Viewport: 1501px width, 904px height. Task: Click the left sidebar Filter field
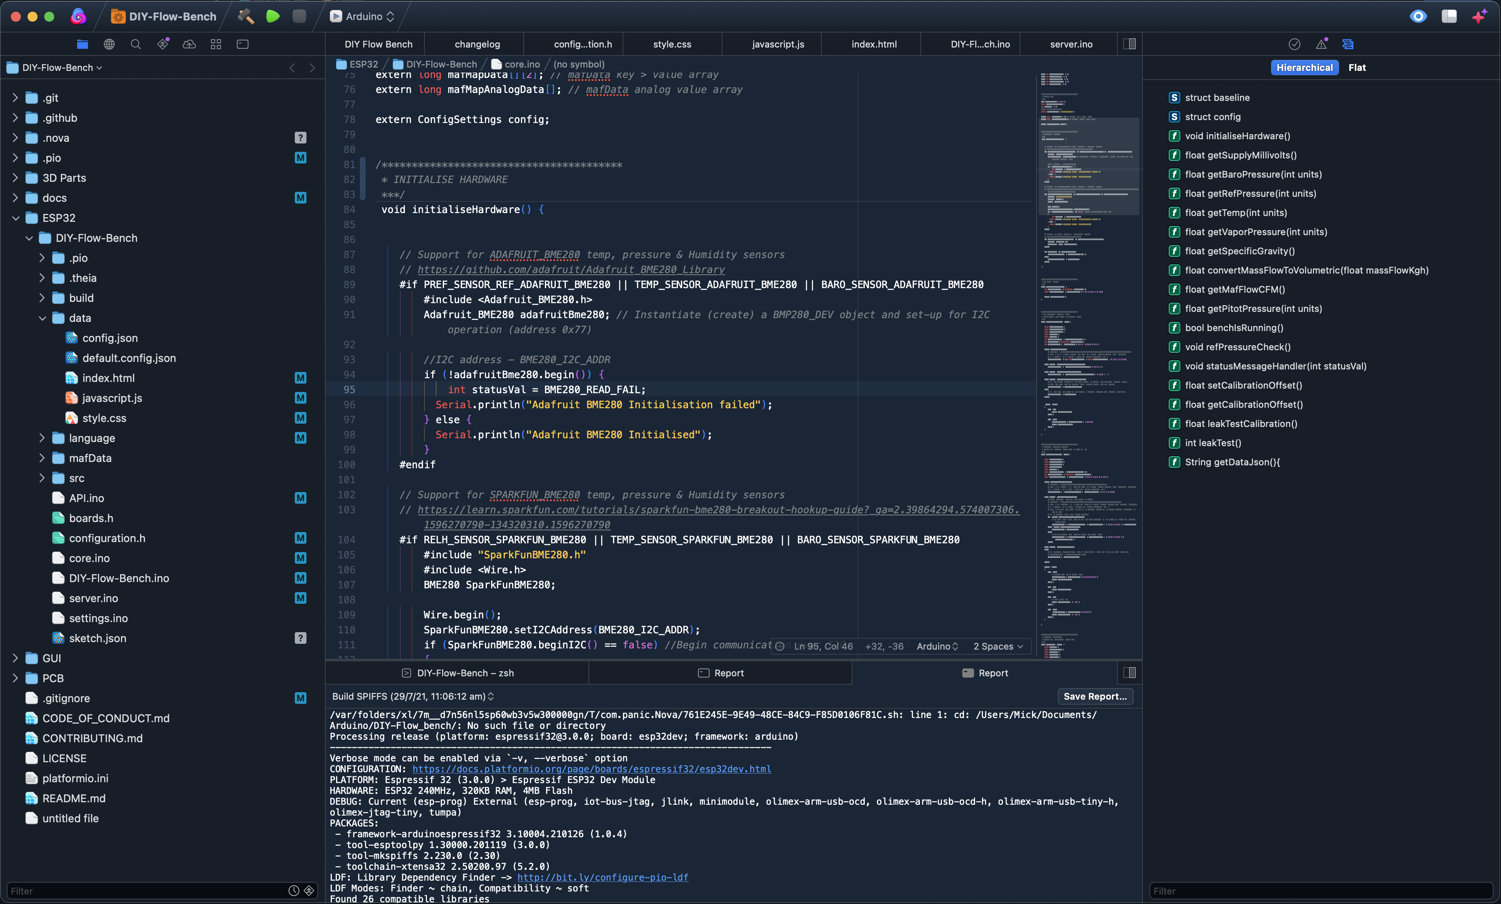(146, 891)
